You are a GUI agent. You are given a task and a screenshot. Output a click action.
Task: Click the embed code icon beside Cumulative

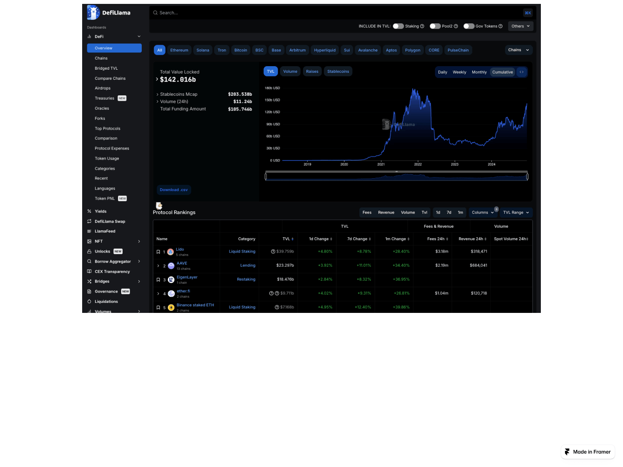tap(521, 72)
